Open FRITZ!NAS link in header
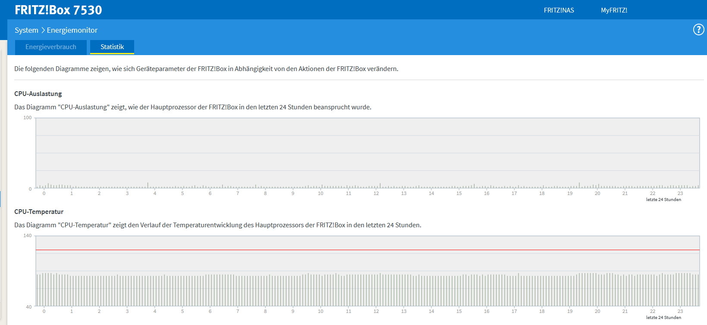Image resolution: width=707 pixels, height=325 pixels. click(559, 10)
